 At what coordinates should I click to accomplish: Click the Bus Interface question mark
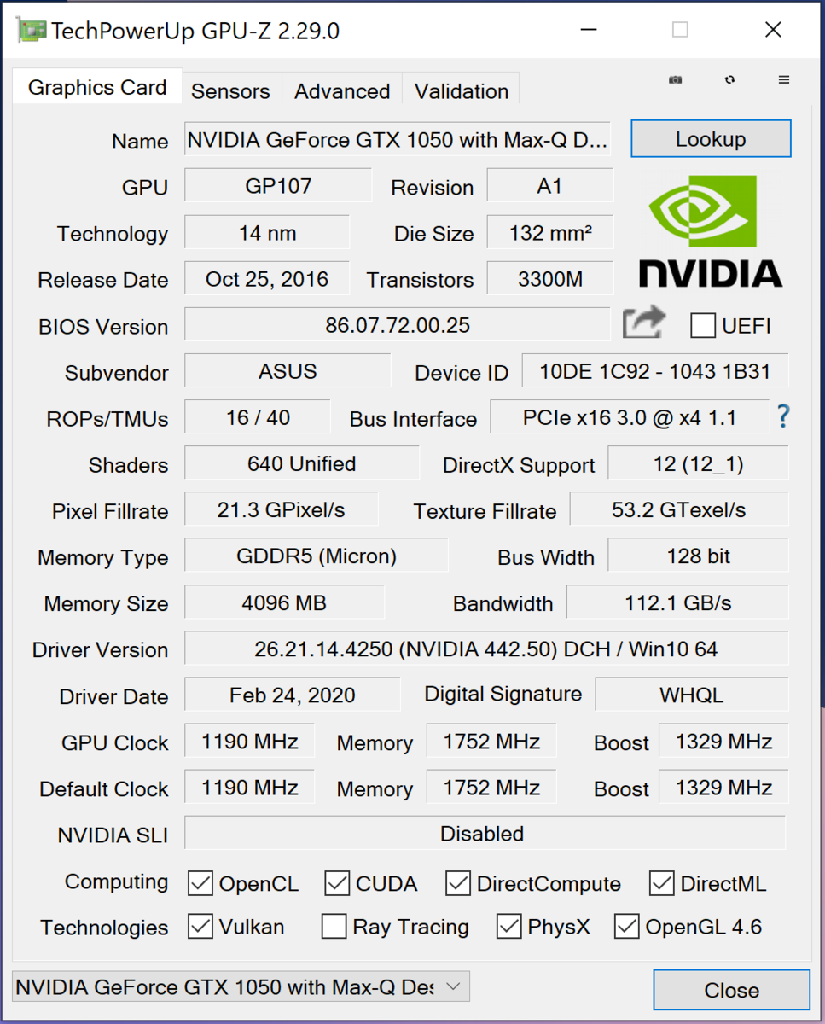coord(783,416)
